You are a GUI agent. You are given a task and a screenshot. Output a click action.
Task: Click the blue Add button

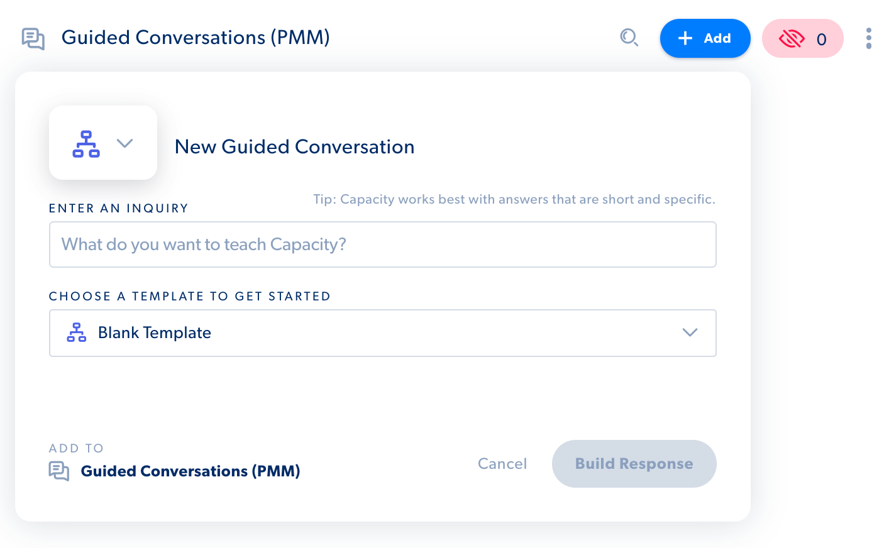pos(705,38)
